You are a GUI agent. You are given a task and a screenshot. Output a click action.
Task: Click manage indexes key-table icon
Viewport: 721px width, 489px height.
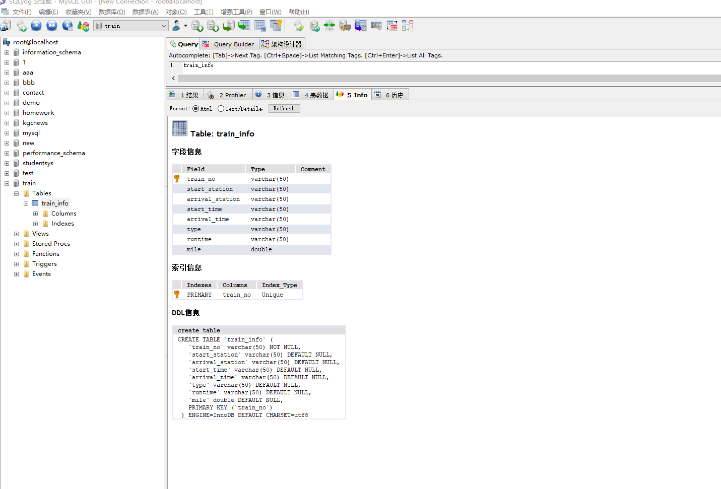point(276,26)
